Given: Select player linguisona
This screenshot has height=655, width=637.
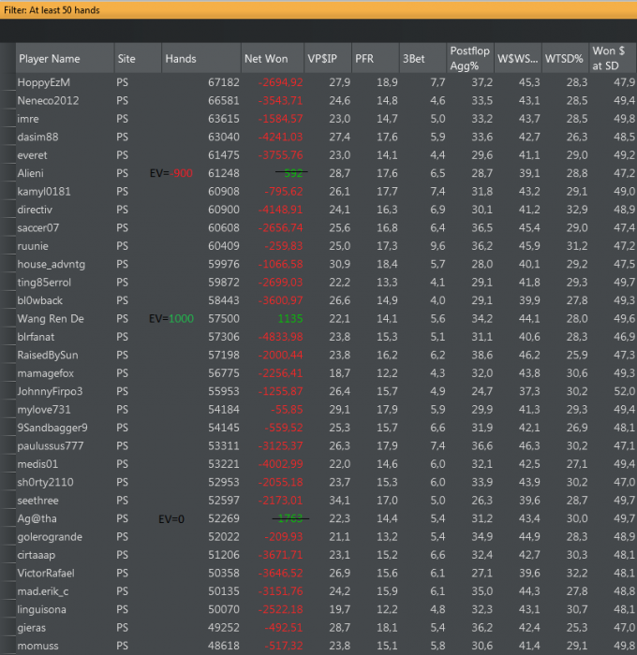Looking at the screenshot, I should click(41, 609).
